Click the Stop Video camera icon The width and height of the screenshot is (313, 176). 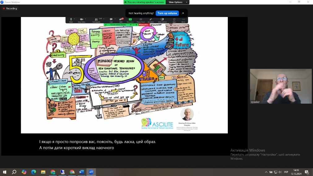(x=81, y=19)
